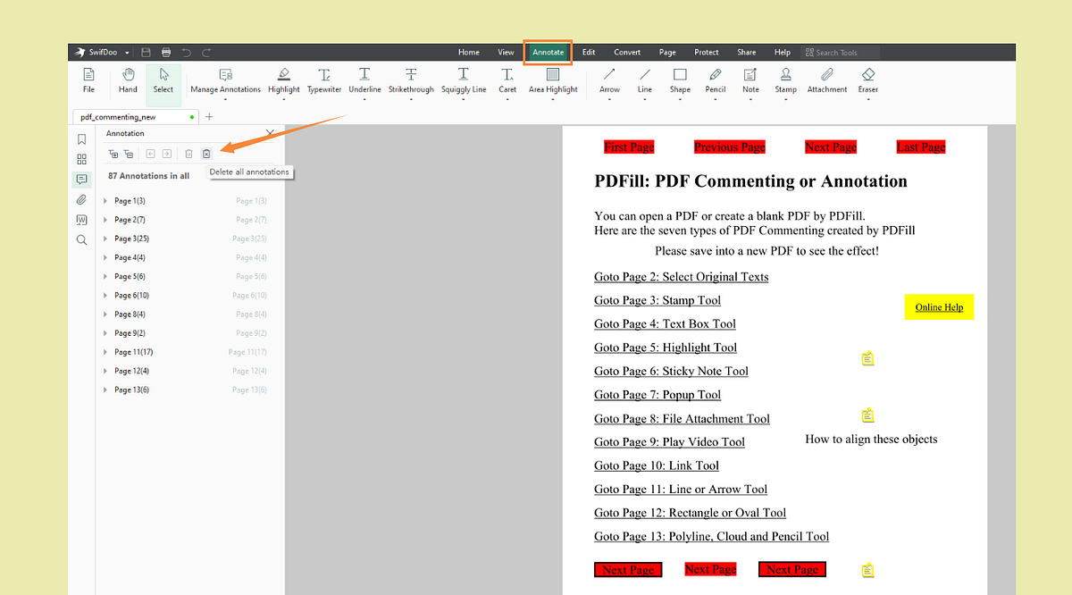Click the Redo arrow icon
The width and height of the screenshot is (1072, 595).
point(206,53)
